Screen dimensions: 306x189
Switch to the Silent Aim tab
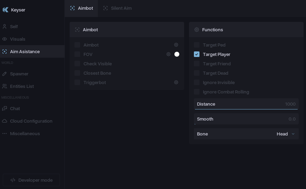(117, 8)
